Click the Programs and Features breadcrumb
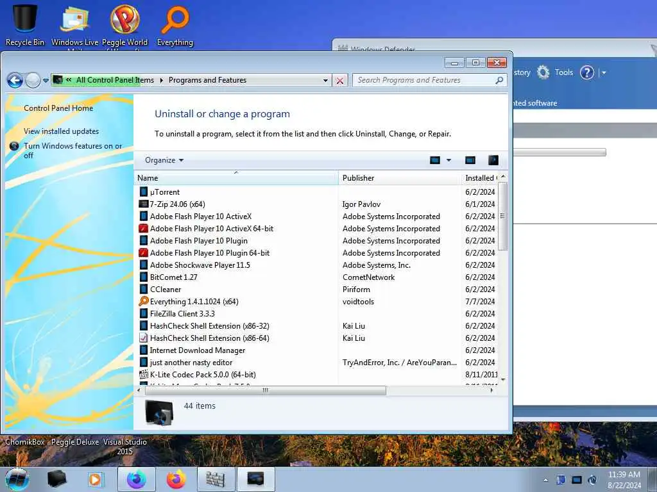Image resolution: width=657 pixels, height=492 pixels. coord(207,80)
